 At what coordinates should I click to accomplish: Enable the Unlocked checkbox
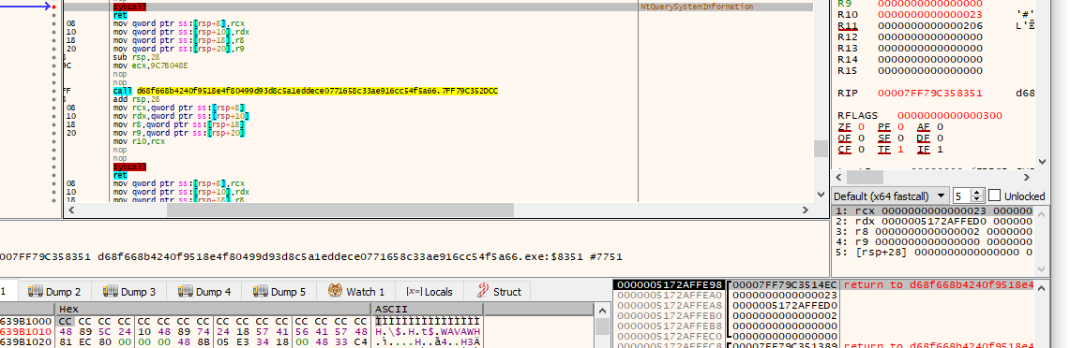(x=994, y=196)
